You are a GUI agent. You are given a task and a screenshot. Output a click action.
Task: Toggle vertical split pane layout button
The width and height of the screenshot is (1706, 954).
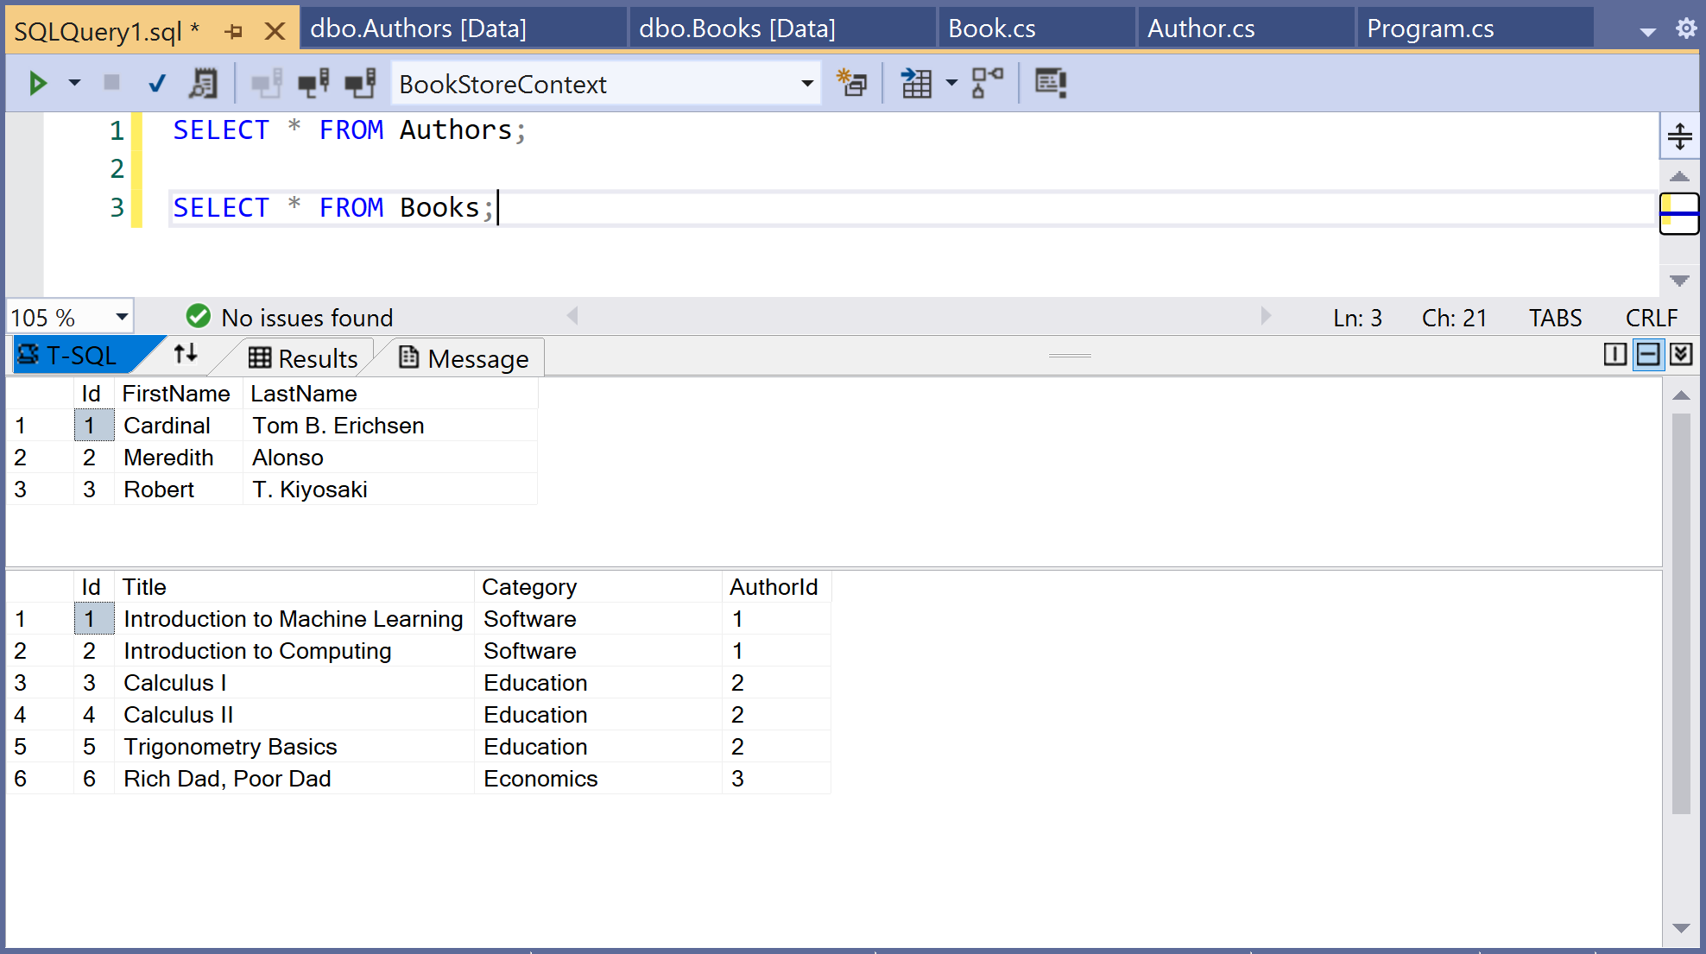point(1615,355)
